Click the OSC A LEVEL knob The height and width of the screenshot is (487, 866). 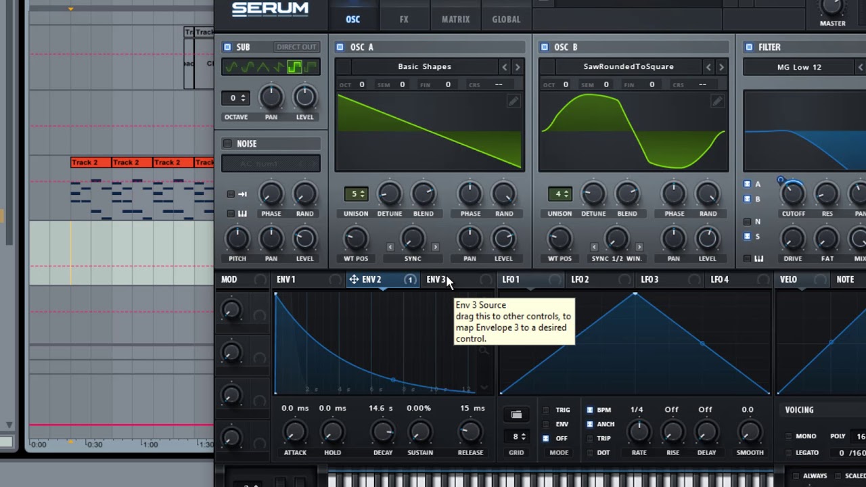pos(503,238)
